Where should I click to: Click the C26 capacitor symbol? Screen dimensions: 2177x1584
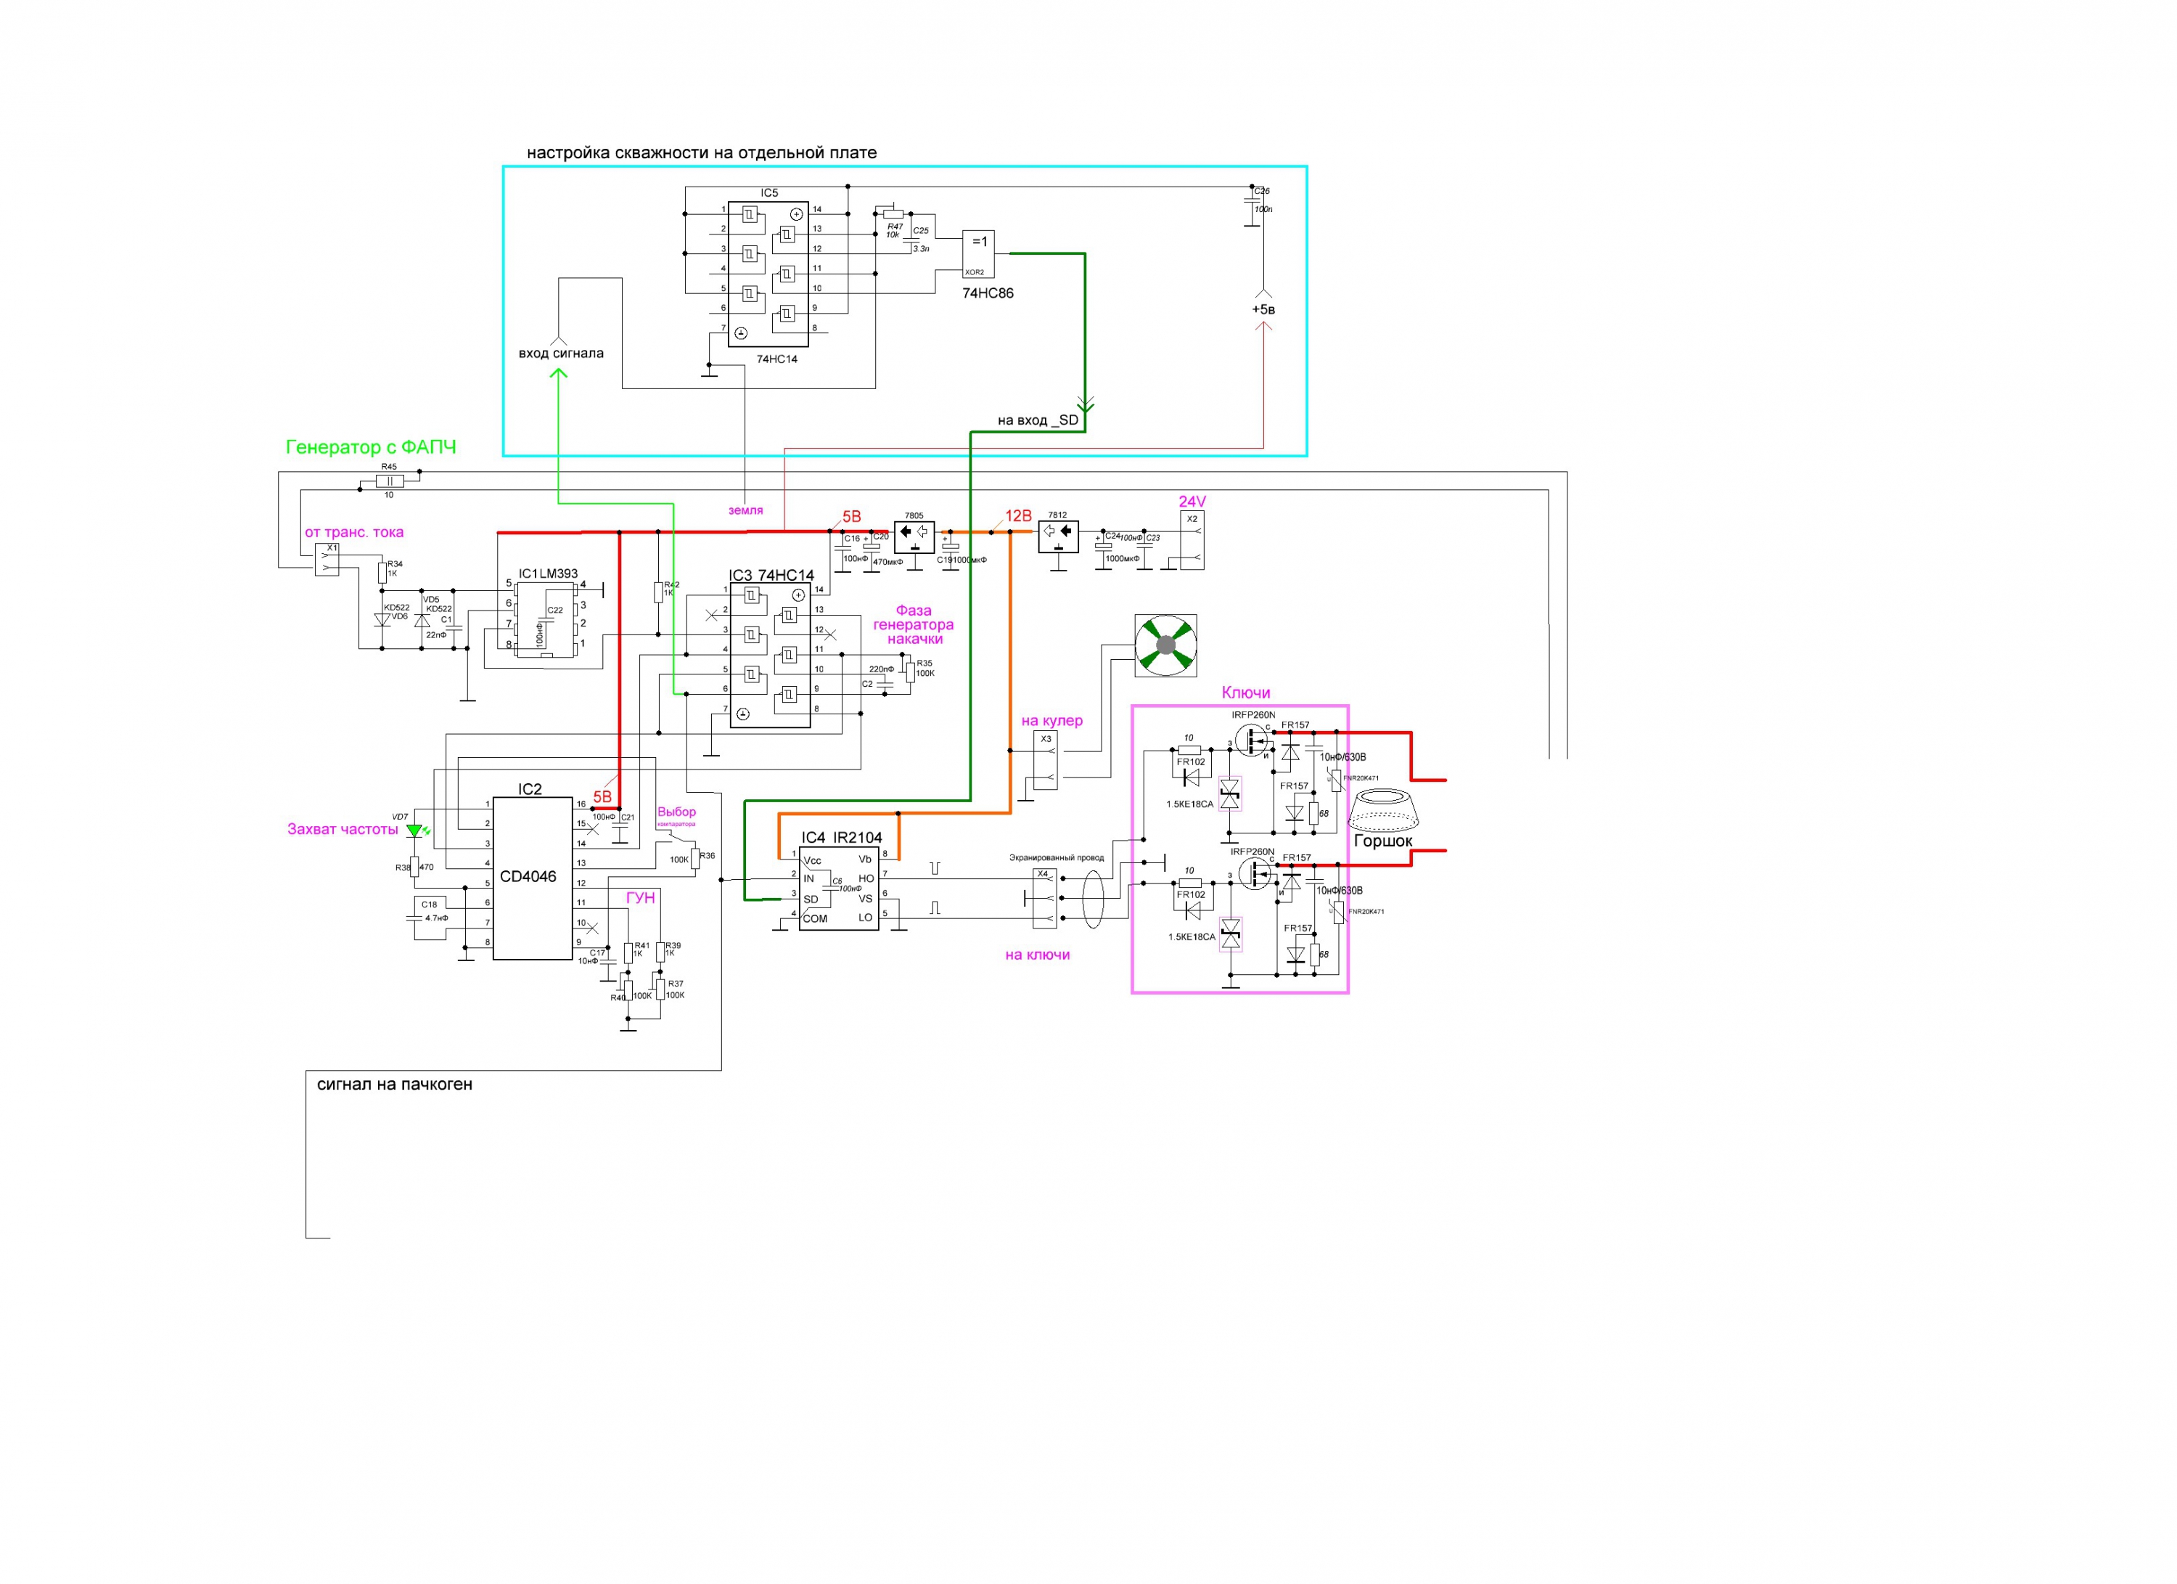(x=1253, y=200)
